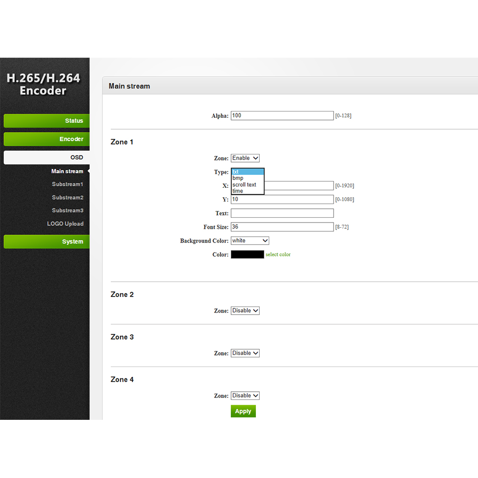
Task: Click the Zone 1 heading text
Action: pyautogui.click(x=122, y=142)
